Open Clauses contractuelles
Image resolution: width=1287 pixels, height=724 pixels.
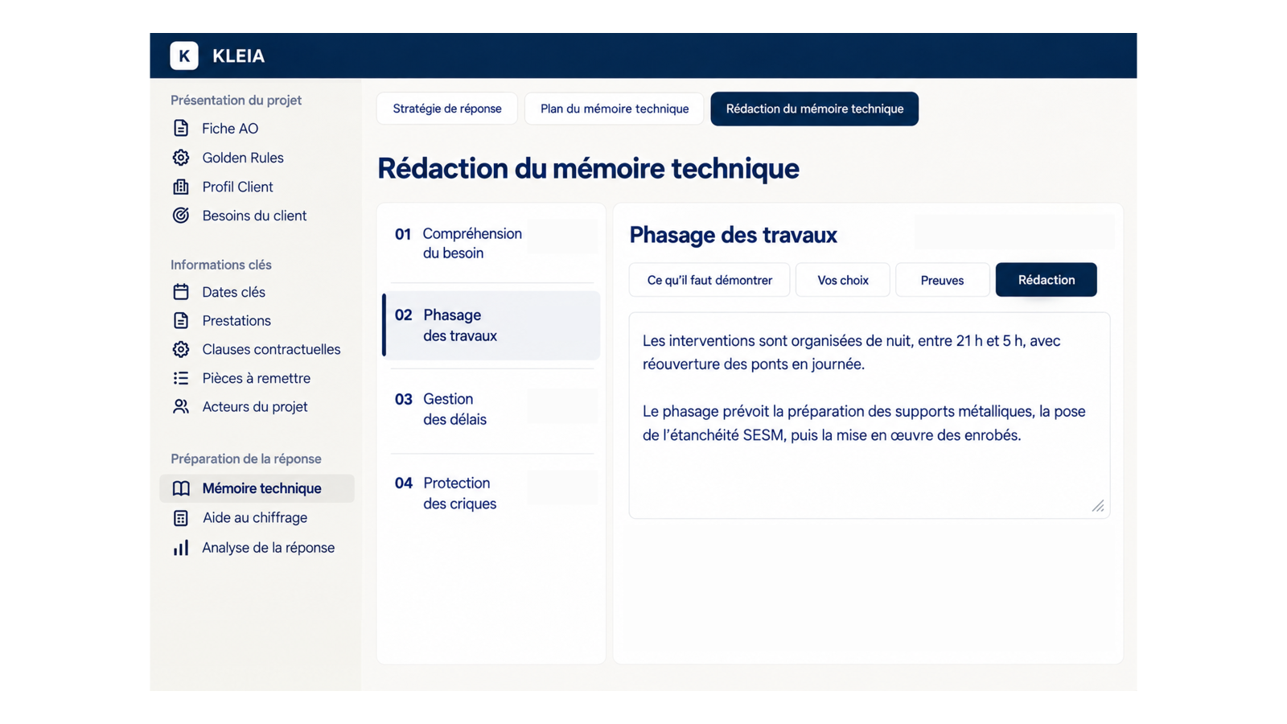(271, 349)
